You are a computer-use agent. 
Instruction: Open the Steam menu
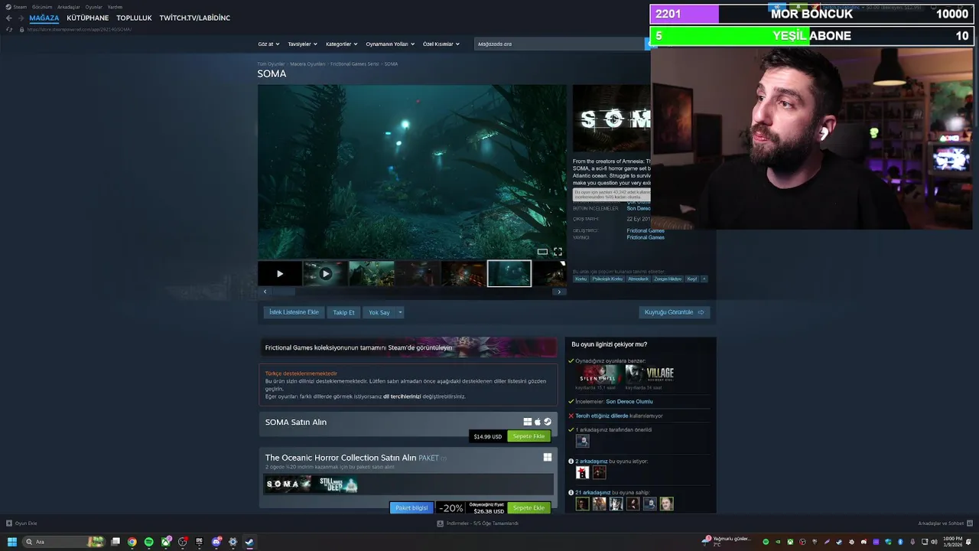[x=20, y=7]
